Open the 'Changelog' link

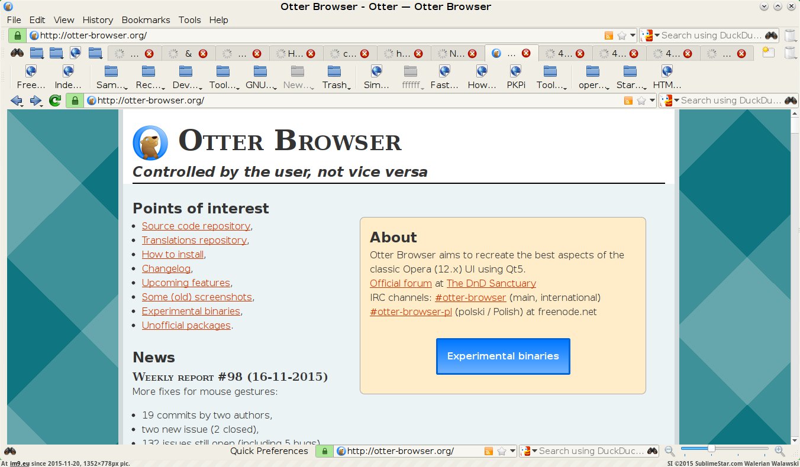166,268
